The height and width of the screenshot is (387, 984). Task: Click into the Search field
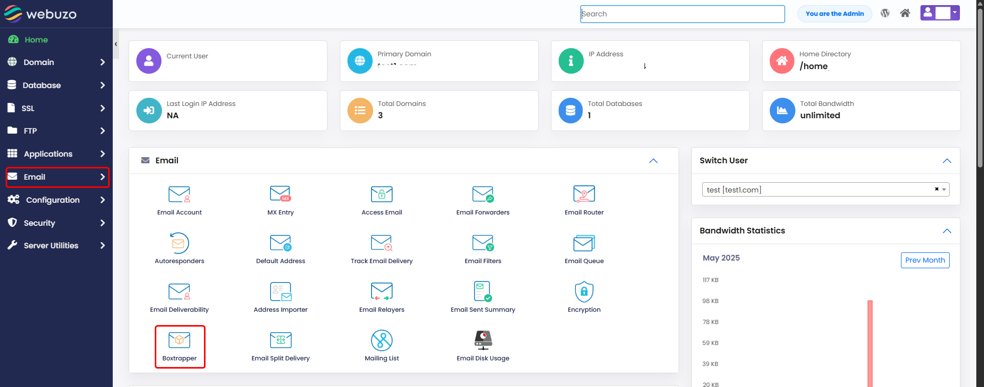[x=682, y=14]
